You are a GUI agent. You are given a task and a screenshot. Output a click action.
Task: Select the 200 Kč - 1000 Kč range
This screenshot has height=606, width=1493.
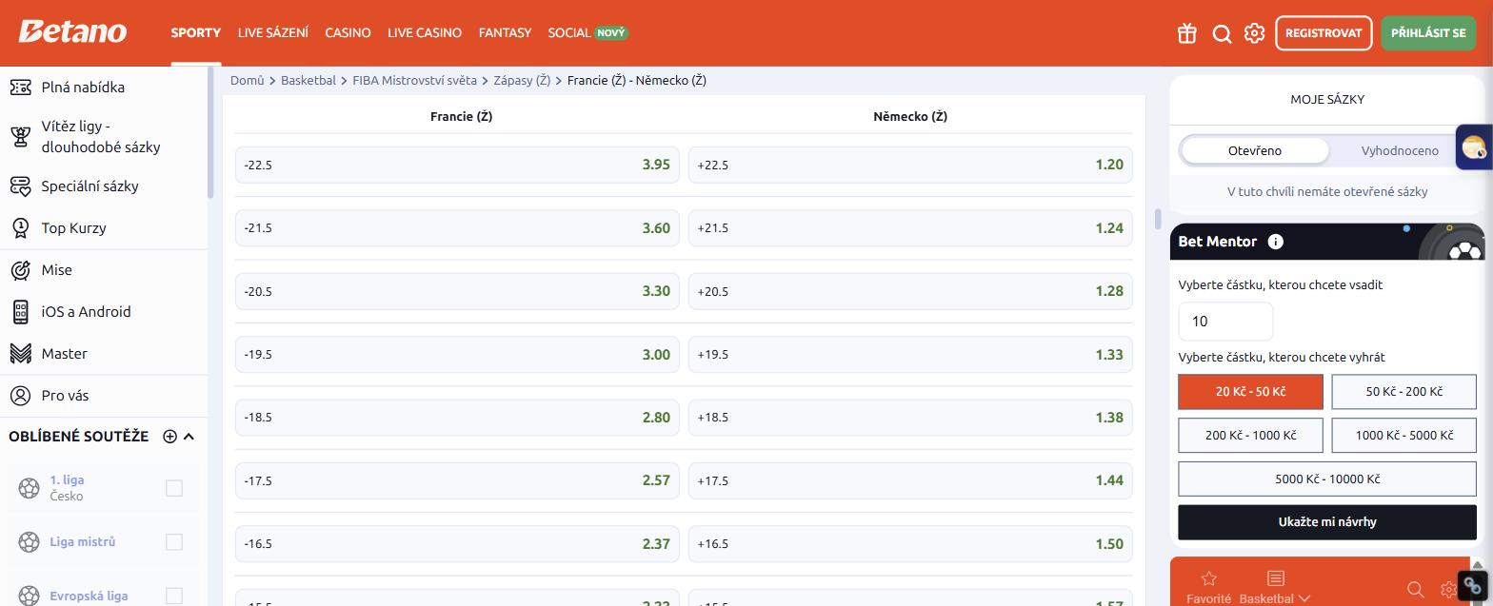pyautogui.click(x=1250, y=435)
